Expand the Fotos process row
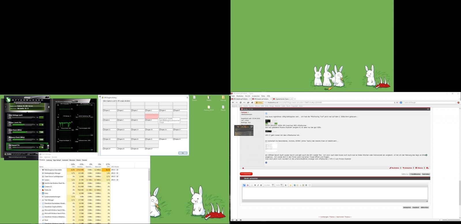Image resolution: width=461 pixels, height=224 pixels. click(x=40, y=193)
